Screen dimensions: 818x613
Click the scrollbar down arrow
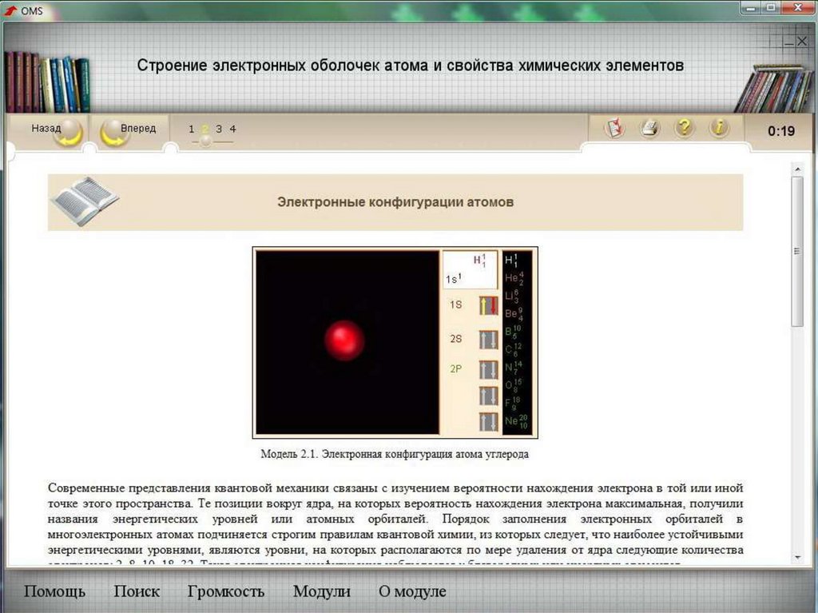796,557
